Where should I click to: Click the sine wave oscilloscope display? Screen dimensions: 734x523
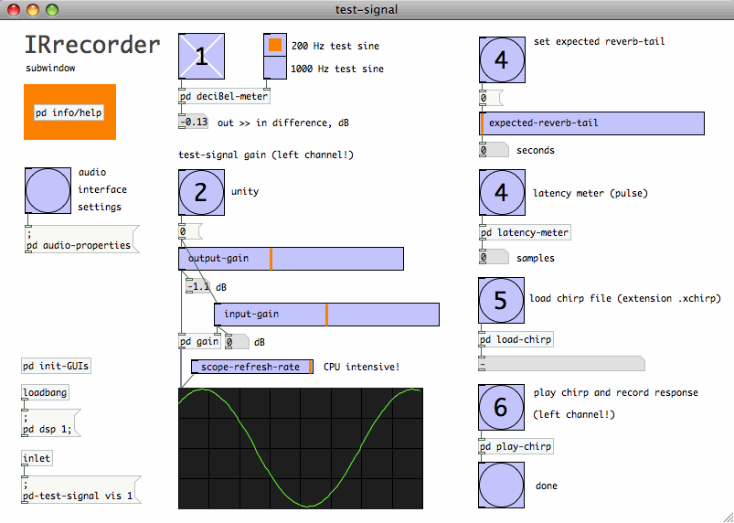[x=300, y=448]
